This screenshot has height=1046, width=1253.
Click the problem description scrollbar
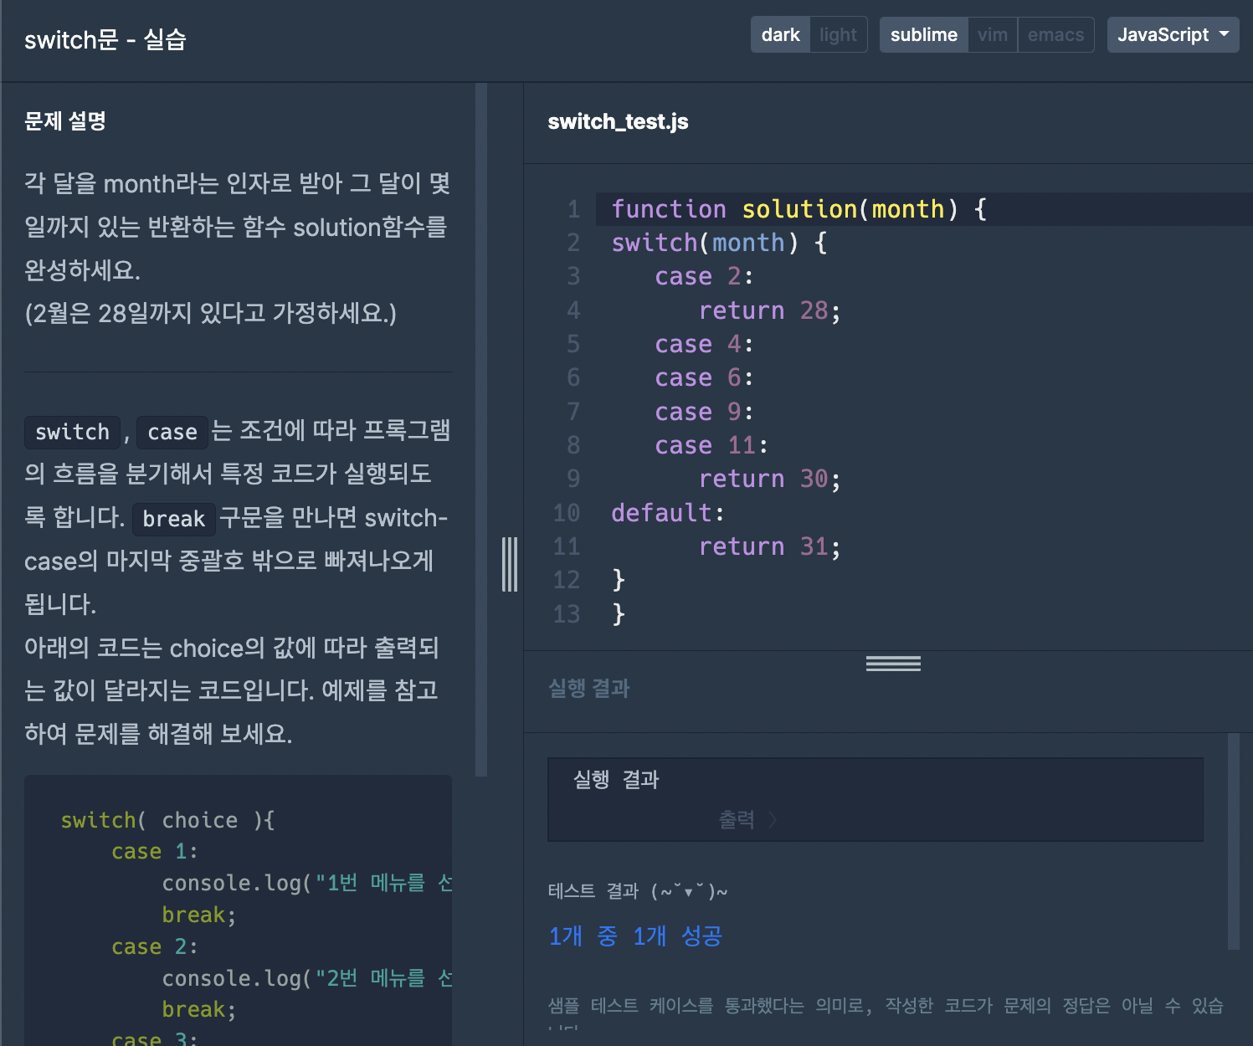point(481,429)
